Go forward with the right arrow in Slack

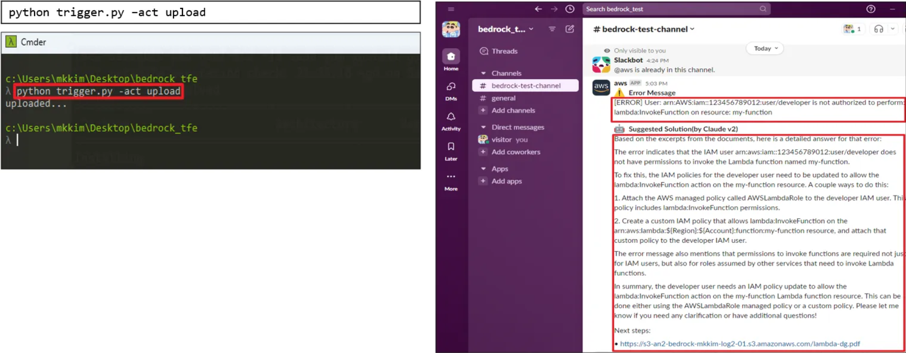point(554,9)
